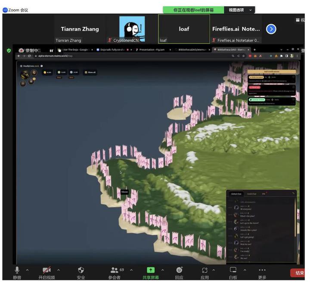Expand video options arrow beside camera
This screenshot has width=310, height=284.
tap(59, 270)
